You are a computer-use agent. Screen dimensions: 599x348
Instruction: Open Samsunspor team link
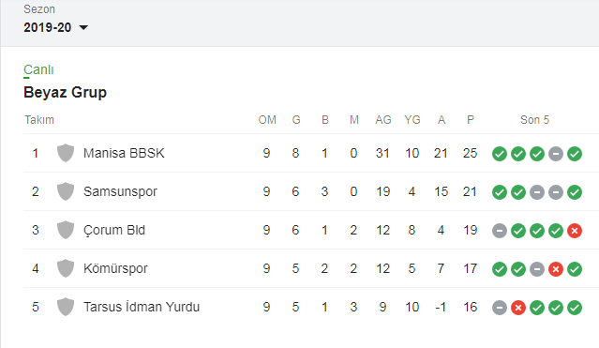(120, 191)
